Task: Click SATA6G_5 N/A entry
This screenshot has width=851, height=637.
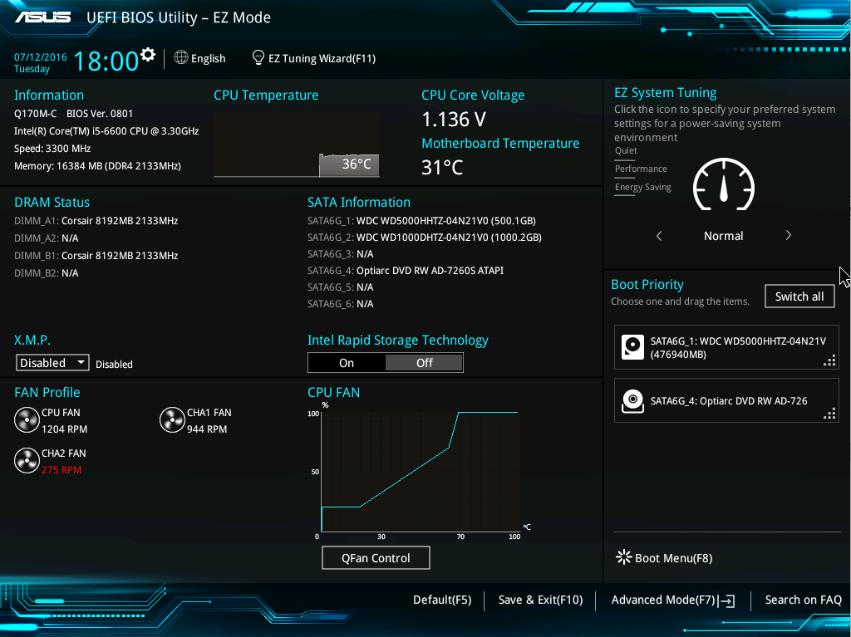Action: click(x=340, y=287)
